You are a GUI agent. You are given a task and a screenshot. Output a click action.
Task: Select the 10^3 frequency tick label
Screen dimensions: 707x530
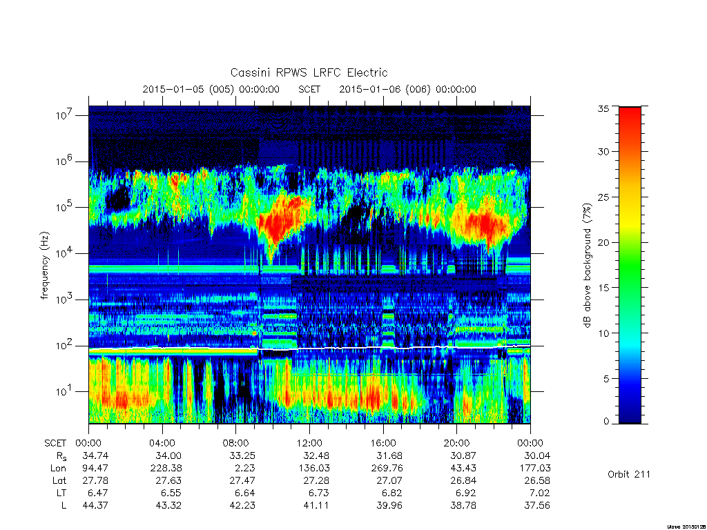(64, 300)
